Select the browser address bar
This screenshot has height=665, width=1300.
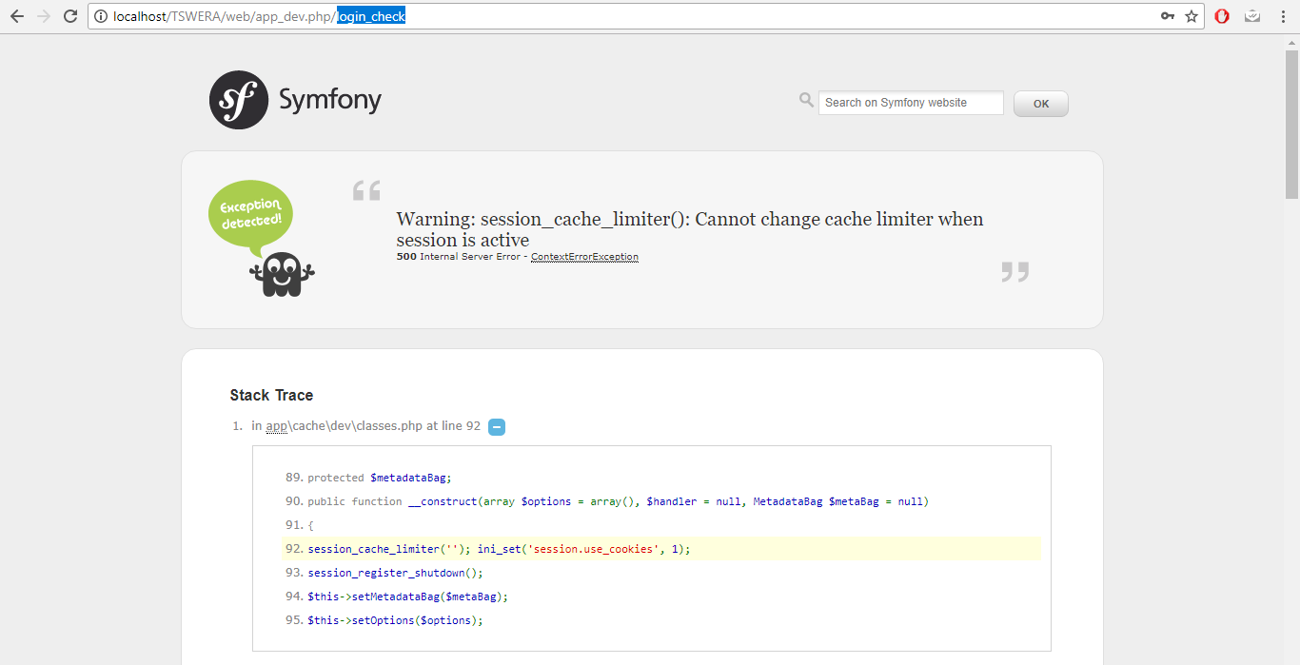(x=571, y=15)
